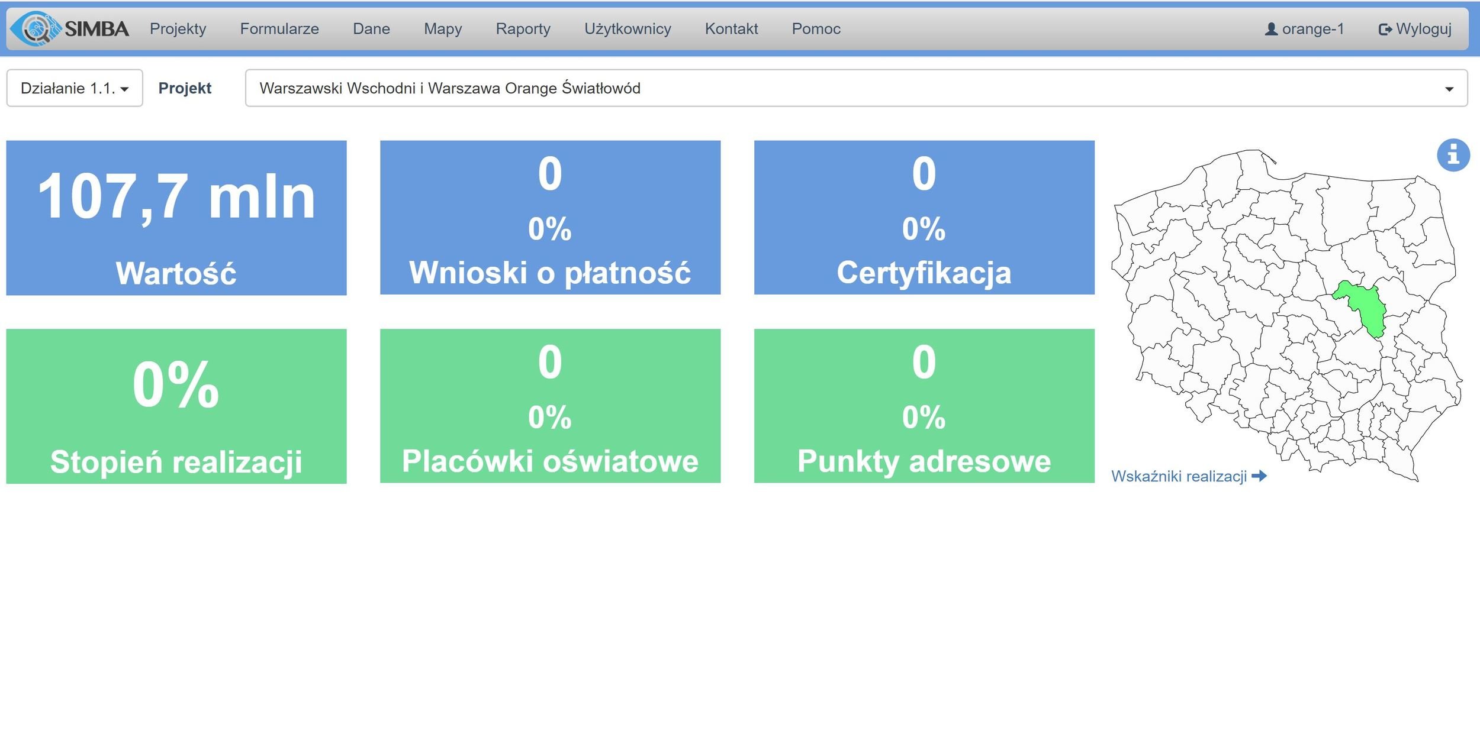Click the project dropdown caret arrow
This screenshot has height=734, width=1480.
1449,89
